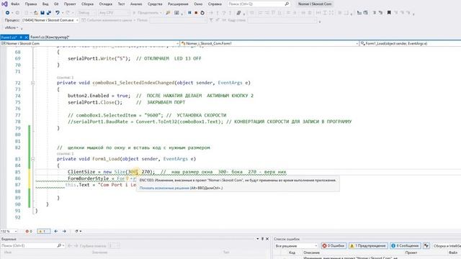Open the Any CPU platform dropdown
Viewport: 461px width, 259px height.
tap(113, 13)
